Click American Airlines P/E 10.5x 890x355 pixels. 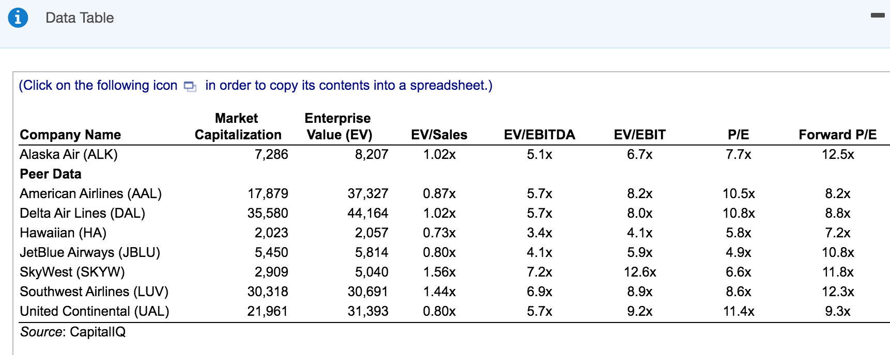click(x=739, y=193)
